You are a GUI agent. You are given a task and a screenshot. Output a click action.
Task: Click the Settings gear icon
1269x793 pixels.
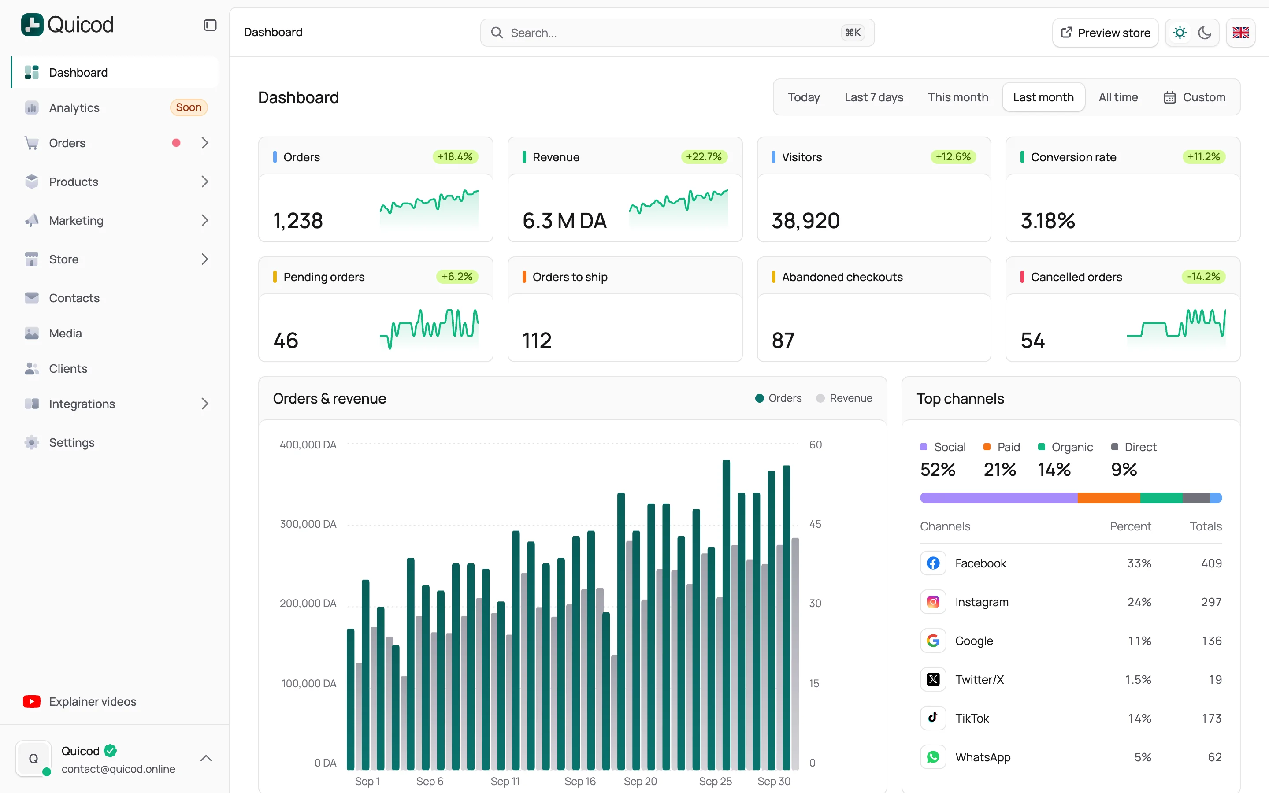[31, 442]
